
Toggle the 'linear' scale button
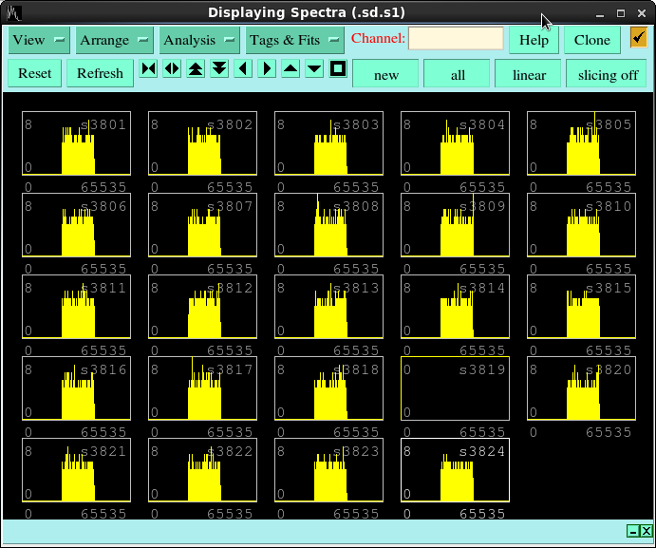click(x=529, y=74)
